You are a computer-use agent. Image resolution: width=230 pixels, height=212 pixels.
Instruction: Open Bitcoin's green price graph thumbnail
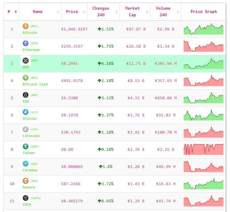tap(204, 29)
